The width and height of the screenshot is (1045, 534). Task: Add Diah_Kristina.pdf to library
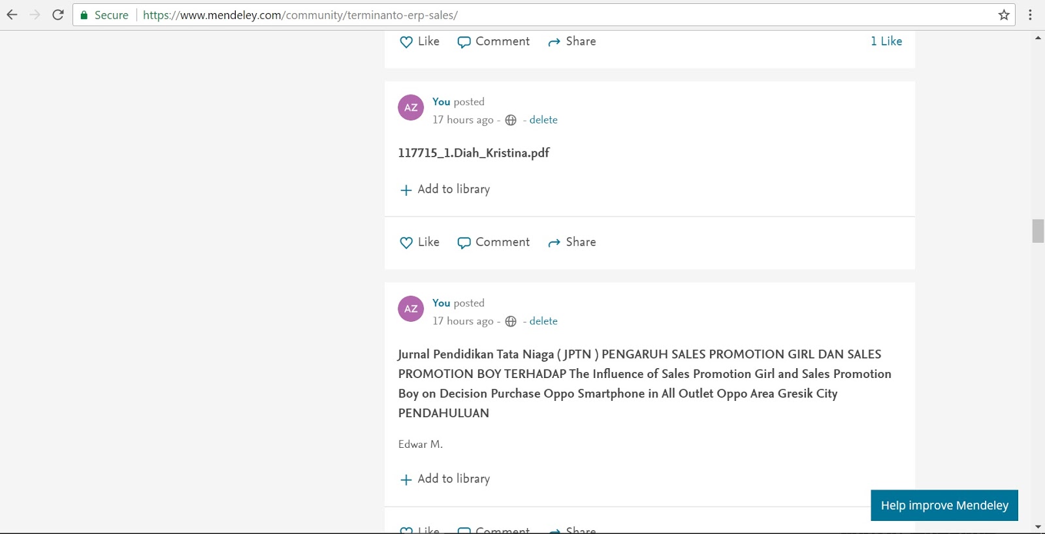pyautogui.click(x=445, y=189)
